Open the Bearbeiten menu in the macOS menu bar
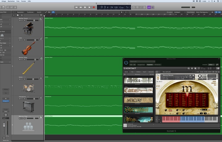222x142 pixels. coord(11,1)
